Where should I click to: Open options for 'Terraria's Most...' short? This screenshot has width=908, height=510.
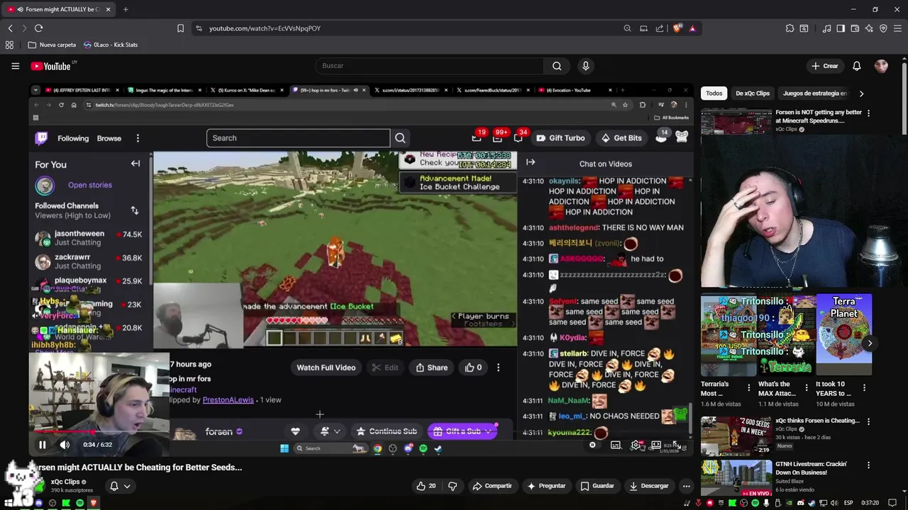pos(748,387)
